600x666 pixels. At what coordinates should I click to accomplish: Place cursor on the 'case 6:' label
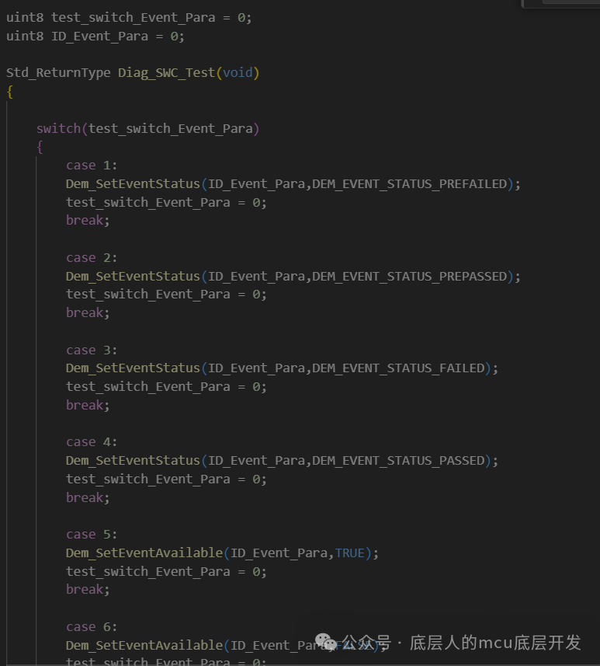coord(92,626)
